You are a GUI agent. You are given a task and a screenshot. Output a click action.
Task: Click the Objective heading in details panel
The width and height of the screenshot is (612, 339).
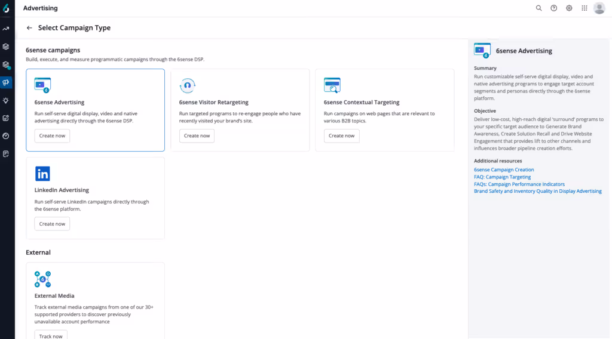coord(485,111)
